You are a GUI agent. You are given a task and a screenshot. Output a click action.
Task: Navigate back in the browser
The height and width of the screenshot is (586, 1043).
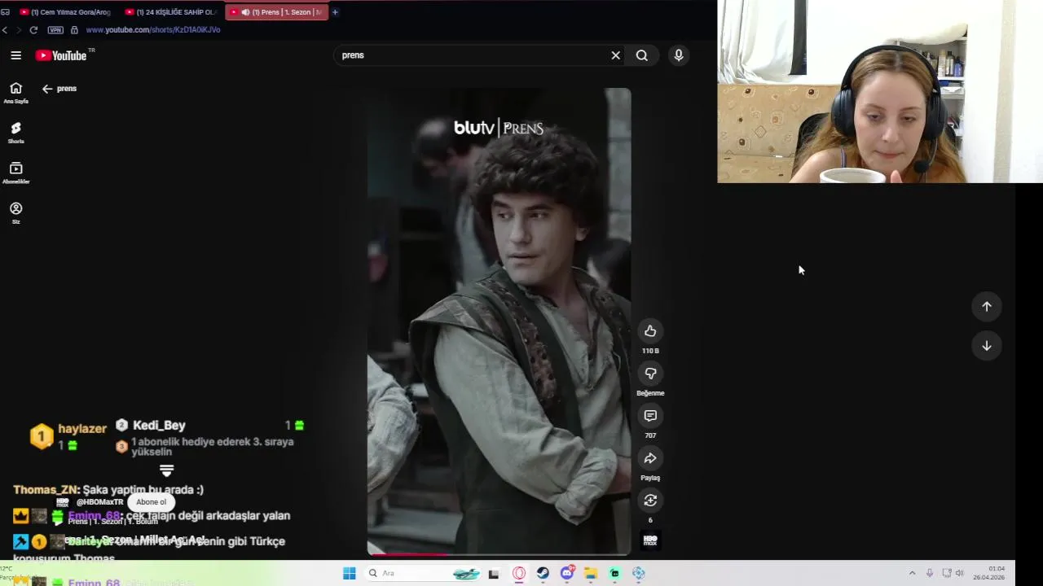pyautogui.click(x=5, y=30)
